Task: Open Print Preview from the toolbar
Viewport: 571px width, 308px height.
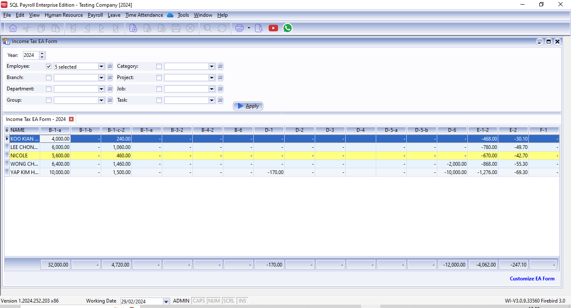Action: click(x=259, y=28)
